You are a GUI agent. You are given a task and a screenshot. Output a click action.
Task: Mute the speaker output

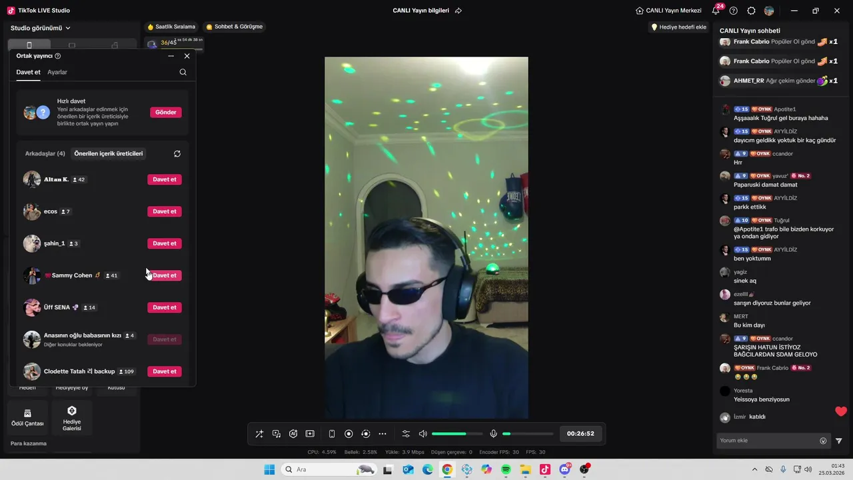[x=423, y=434]
